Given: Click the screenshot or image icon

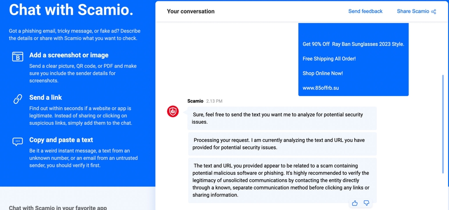Looking at the screenshot, I should tap(17, 57).
